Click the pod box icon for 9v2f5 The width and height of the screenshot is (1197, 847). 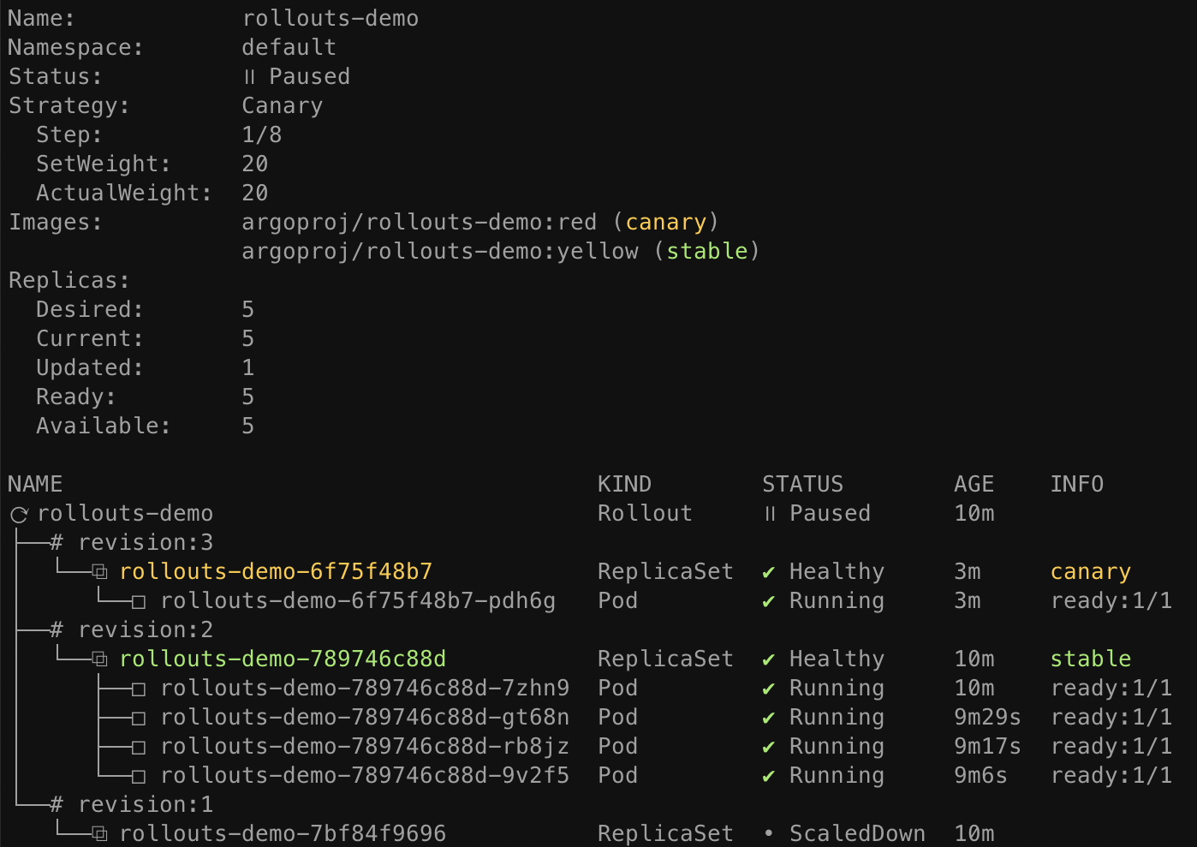coord(139,777)
